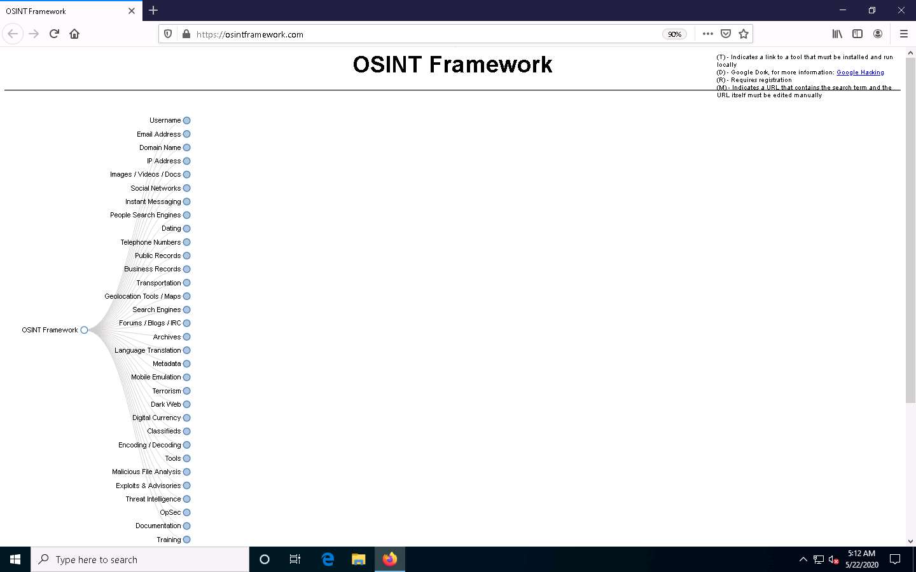The width and height of the screenshot is (916, 572).
Task: Click the Exploits & Advisories label
Action: point(148,486)
